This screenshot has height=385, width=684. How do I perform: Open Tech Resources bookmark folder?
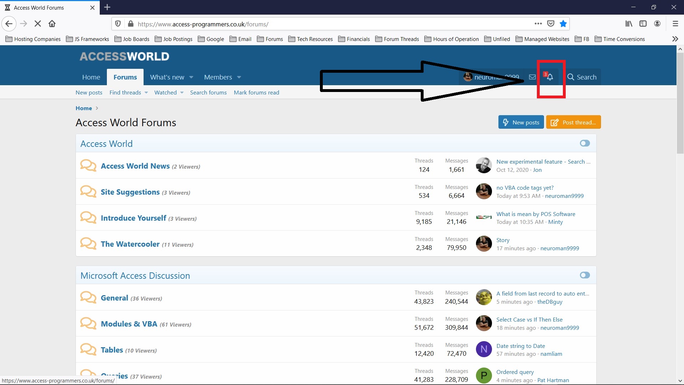[x=311, y=39]
